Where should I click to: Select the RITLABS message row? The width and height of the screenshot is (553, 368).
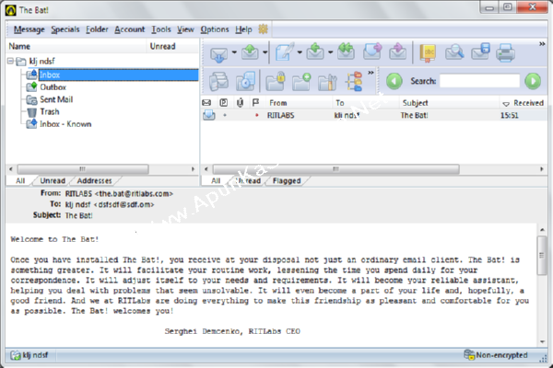click(374, 115)
